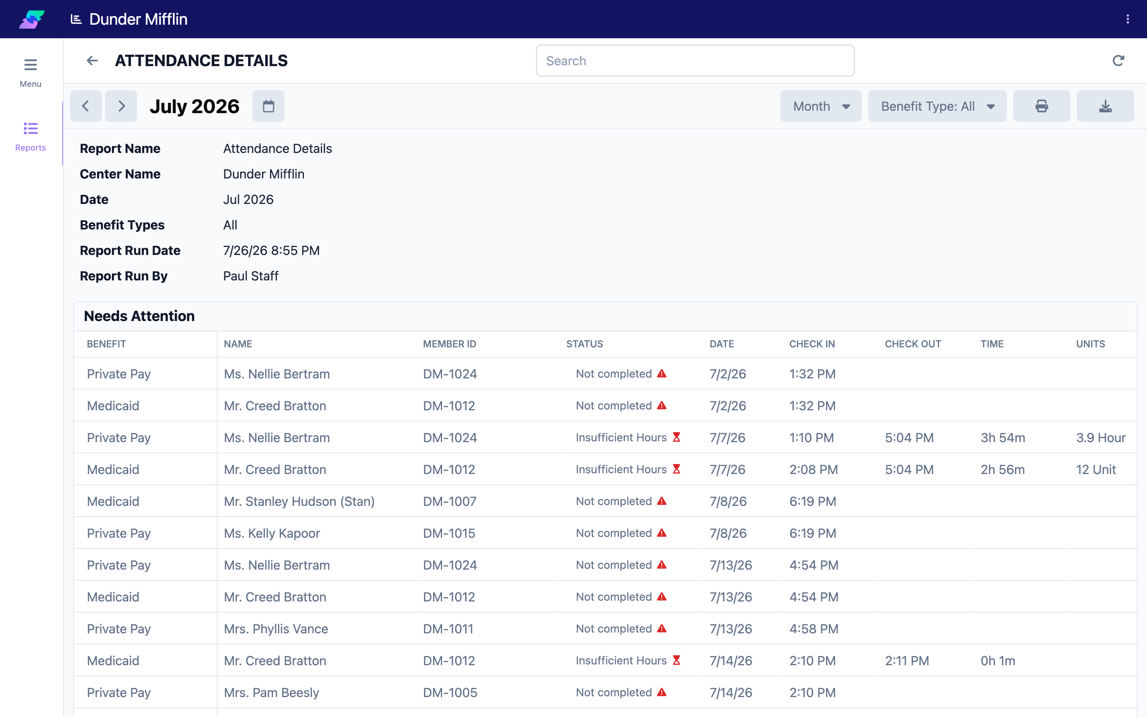This screenshot has height=717, width=1147.
Task: Click the hourglass icon on the 7/14/26 row
Action: (x=677, y=660)
